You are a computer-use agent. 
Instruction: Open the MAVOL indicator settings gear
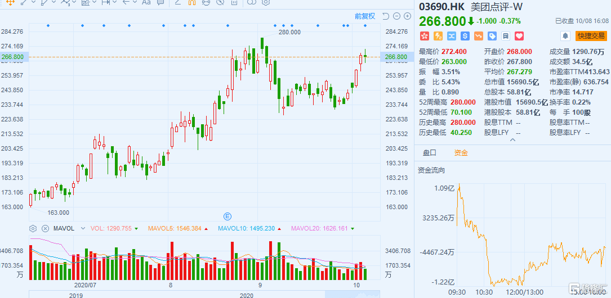point(33,228)
